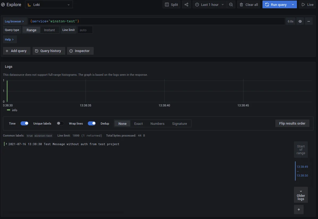Click the scroll-to-top arrow icon
This screenshot has height=219, width=318.
coord(299,209)
